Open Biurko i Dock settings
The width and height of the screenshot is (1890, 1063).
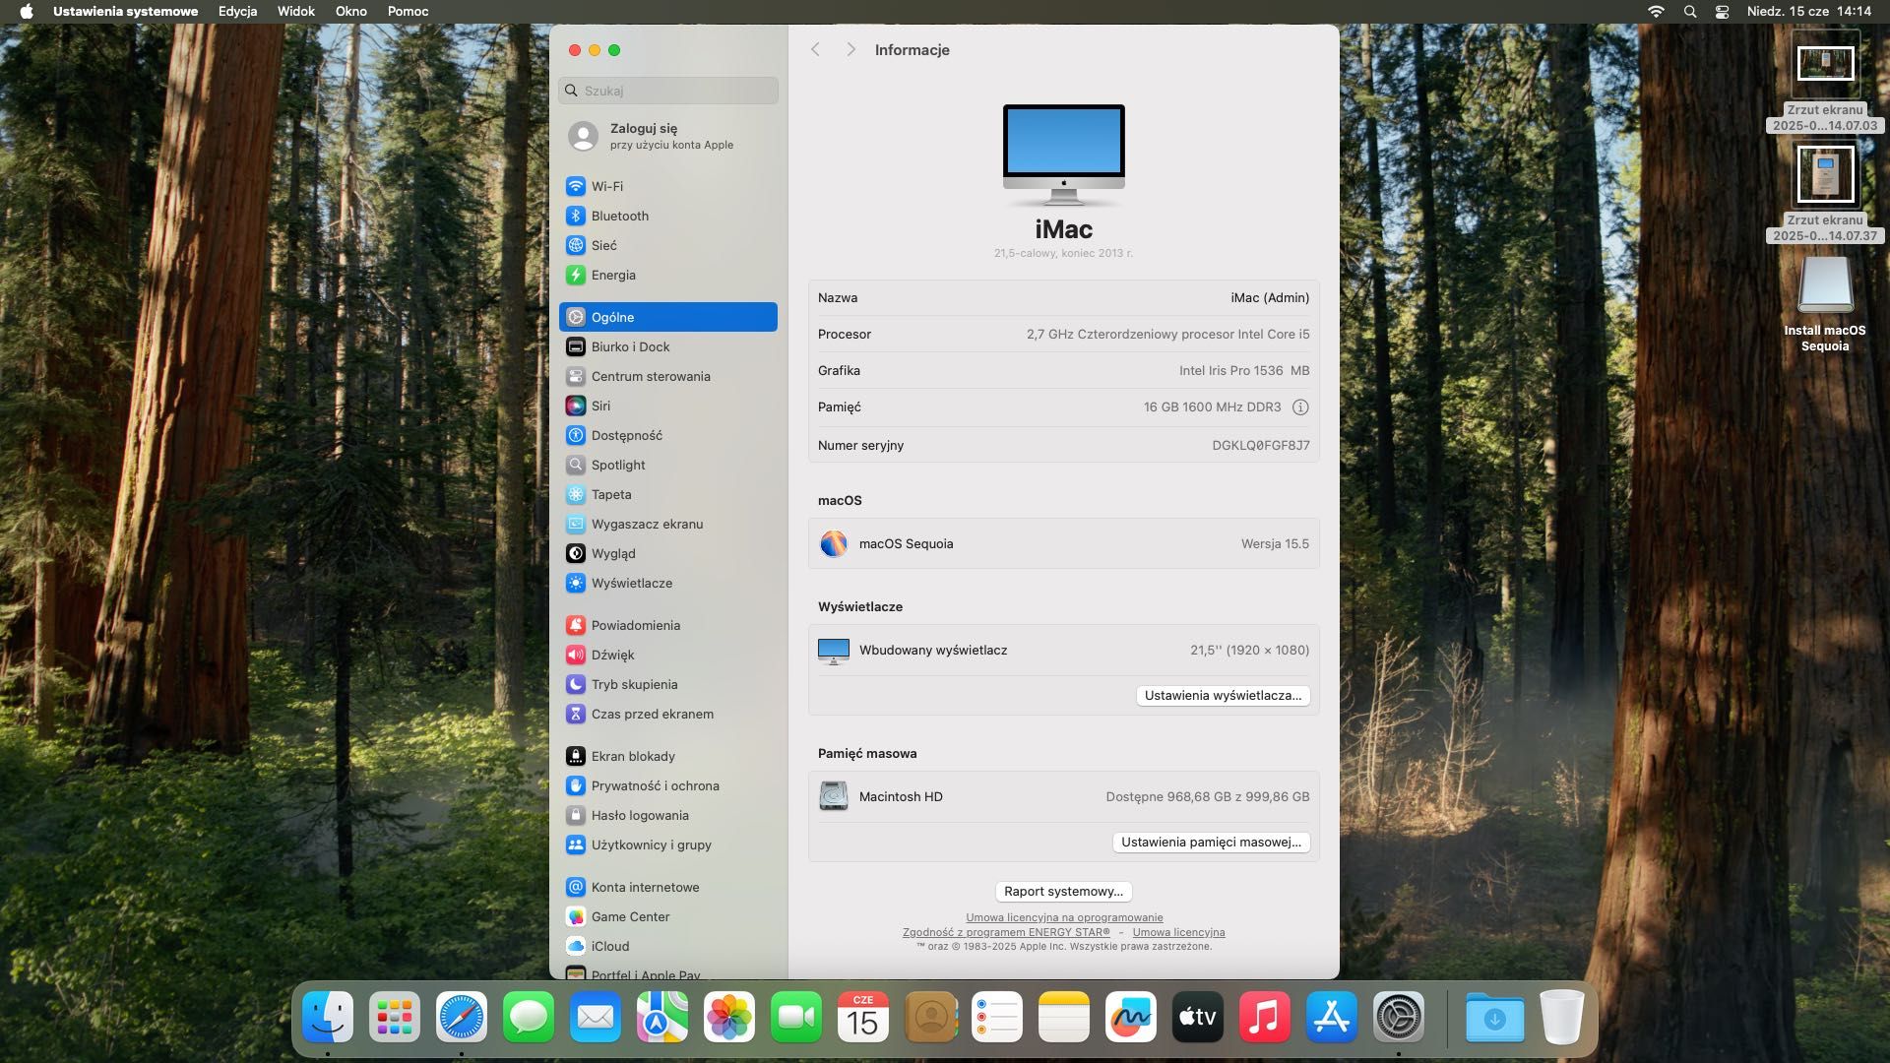click(x=667, y=346)
